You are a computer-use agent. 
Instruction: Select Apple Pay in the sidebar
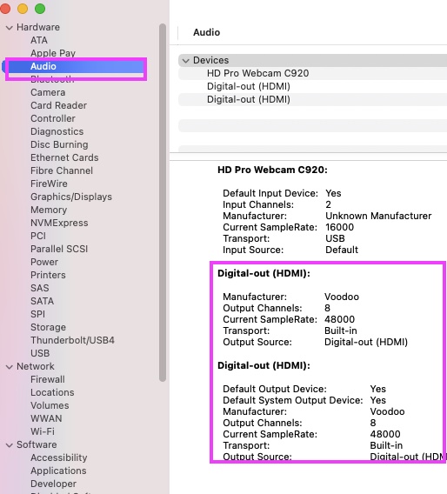pyautogui.click(x=53, y=53)
